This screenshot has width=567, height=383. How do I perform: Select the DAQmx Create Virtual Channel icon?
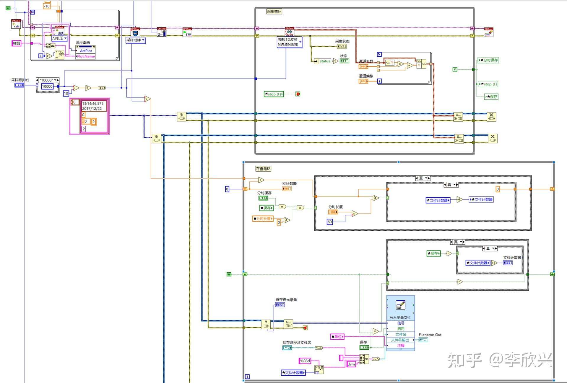pos(59,31)
